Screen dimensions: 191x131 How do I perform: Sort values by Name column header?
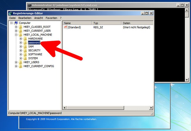tap(77, 23)
